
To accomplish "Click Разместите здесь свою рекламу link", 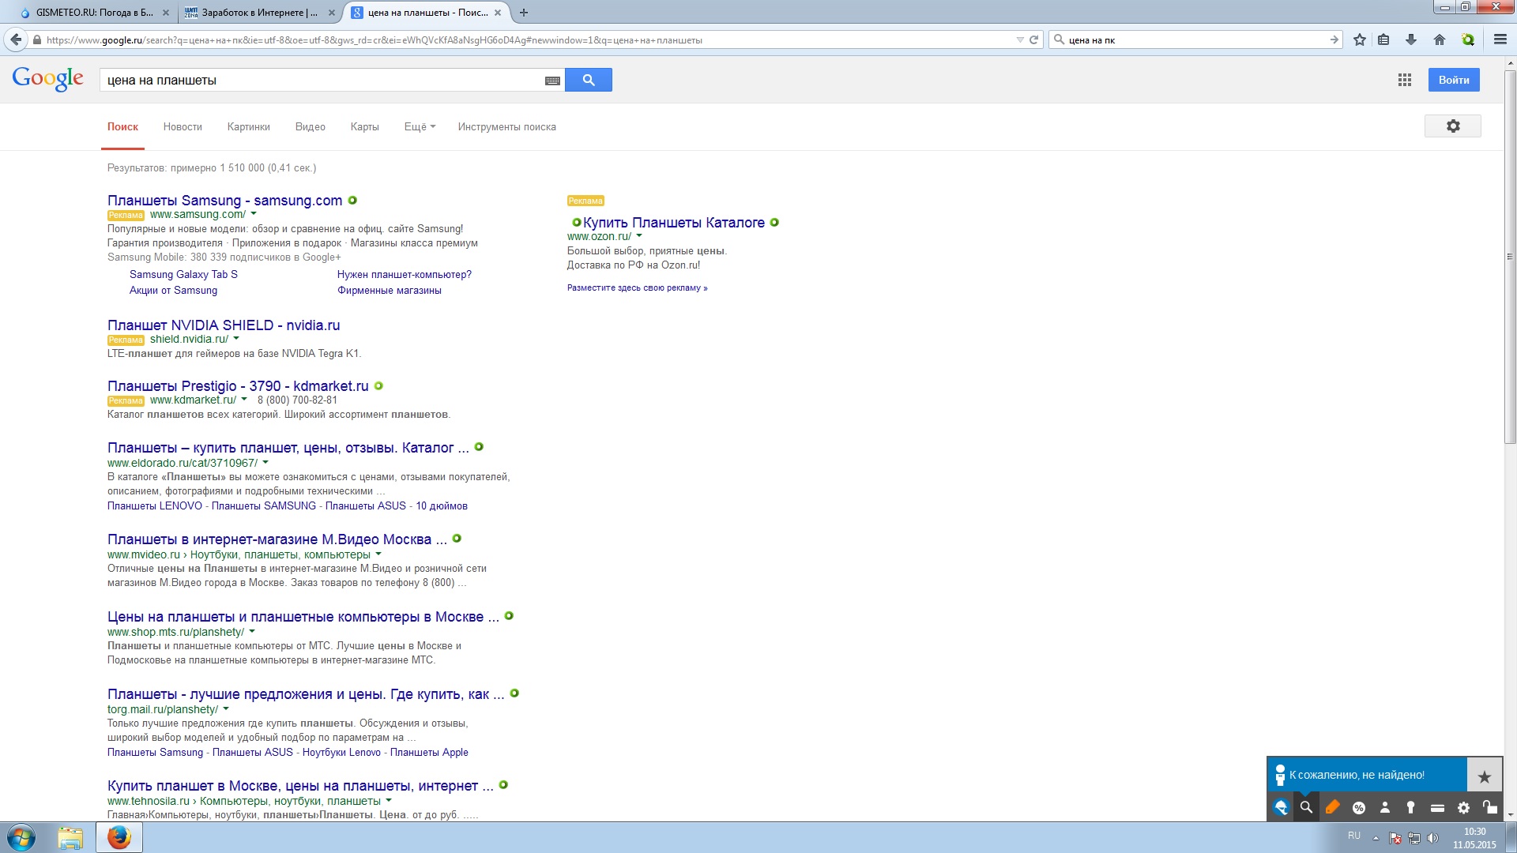I will [637, 288].
